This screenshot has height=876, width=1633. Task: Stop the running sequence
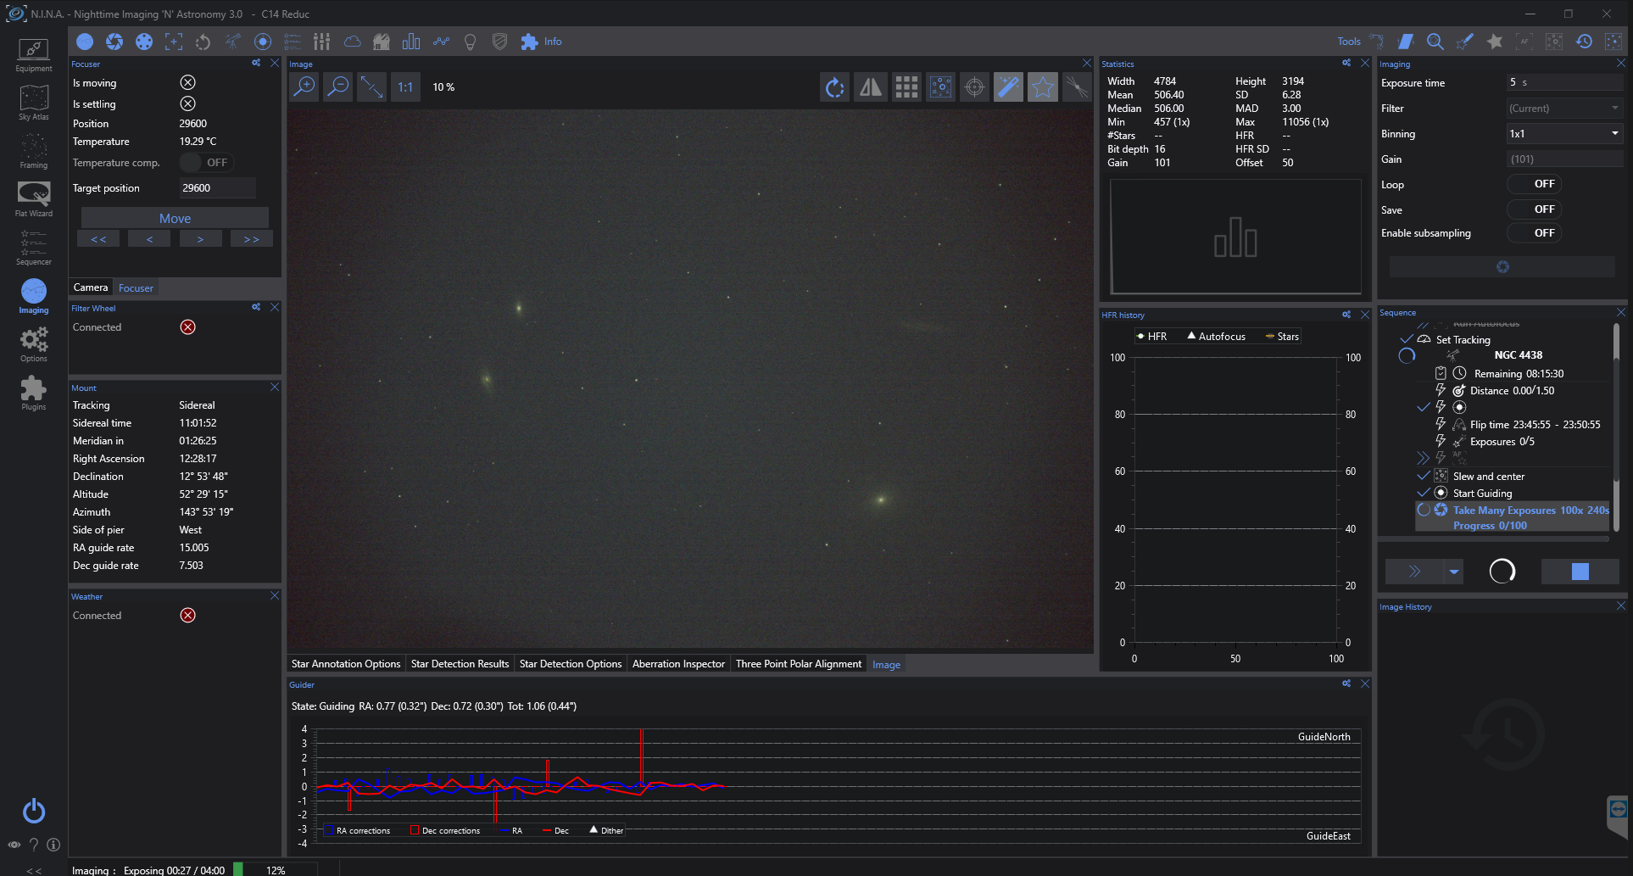pyautogui.click(x=1580, y=572)
